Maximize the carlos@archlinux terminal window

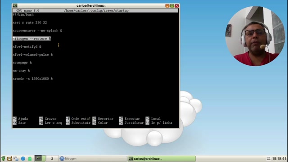[172, 6]
